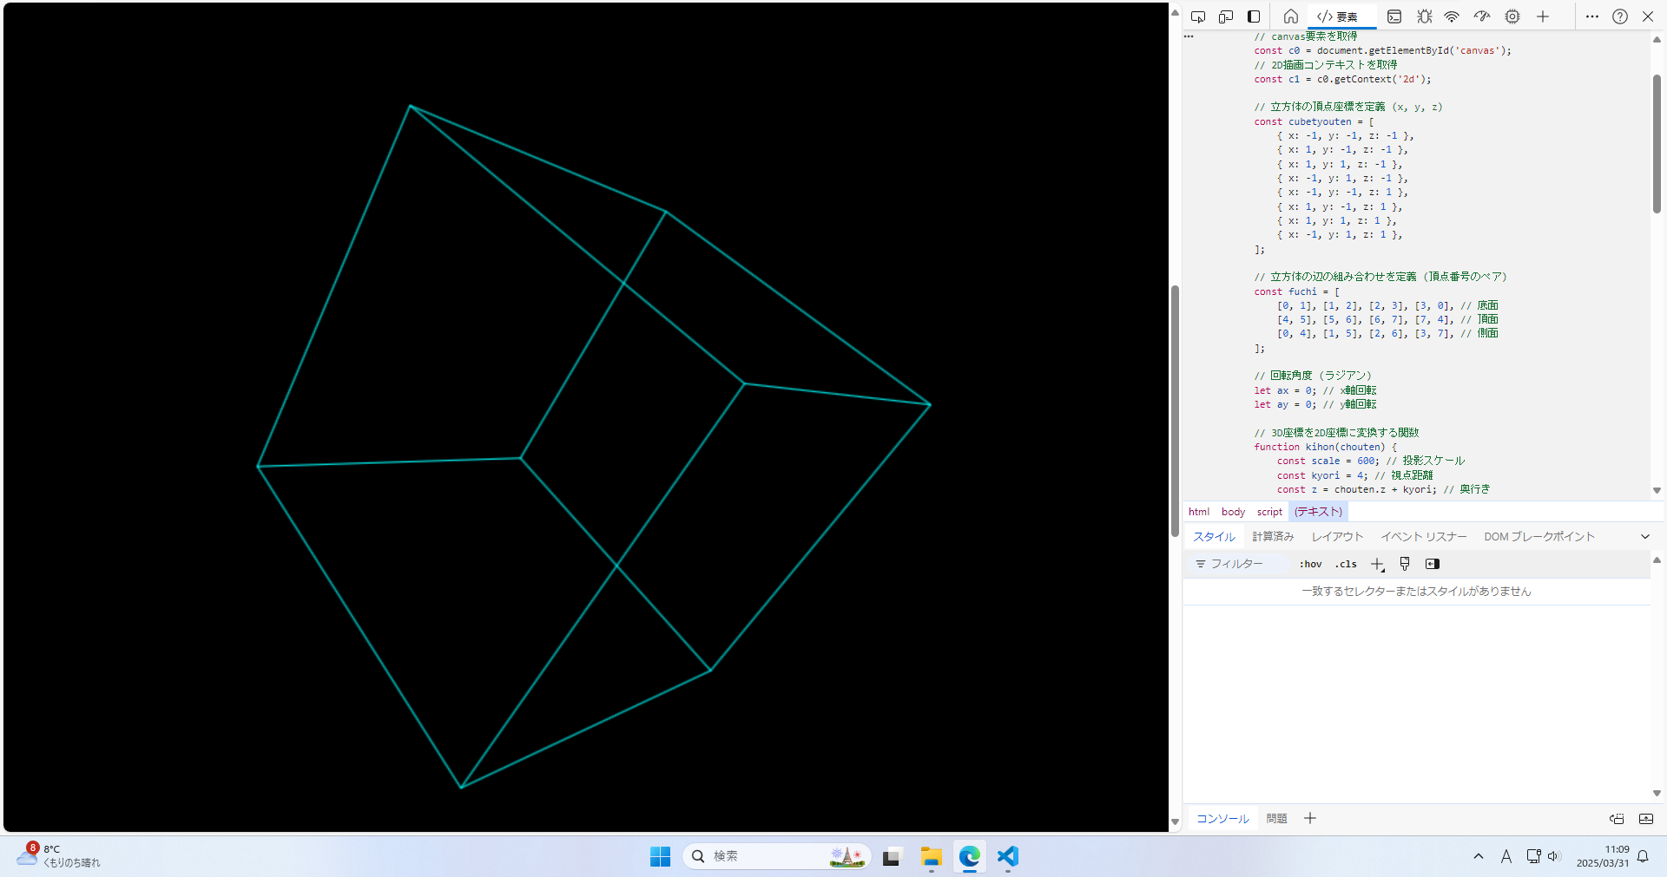Click the code panel vertical scrollbar thumb
The image size is (1667, 877).
point(1657,143)
